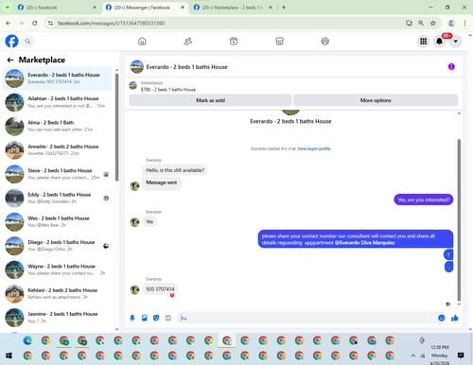Open Facebook search magnifier icon
Screen dimensions: 473x365
[x=27, y=42]
